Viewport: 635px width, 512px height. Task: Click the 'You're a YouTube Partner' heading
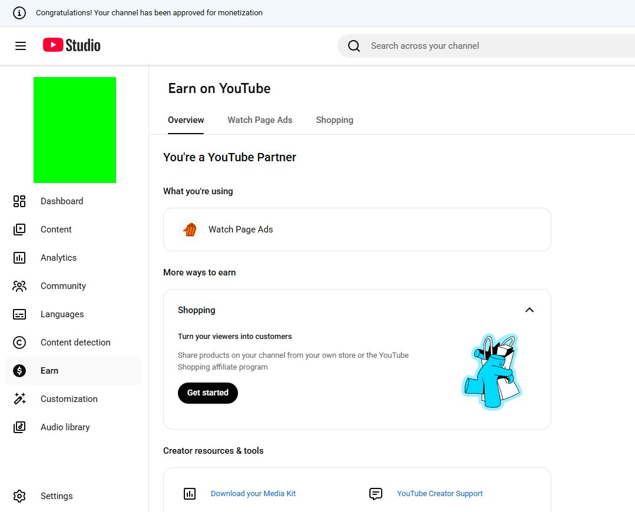[x=230, y=158]
